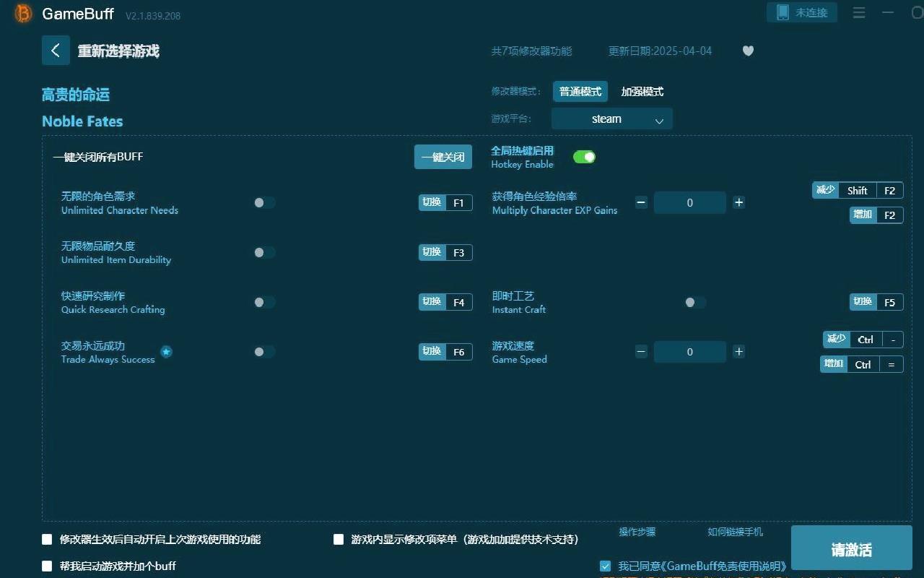Click the Ctrl equals increase speed hotkey

pyautogui.click(x=862, y=365)
